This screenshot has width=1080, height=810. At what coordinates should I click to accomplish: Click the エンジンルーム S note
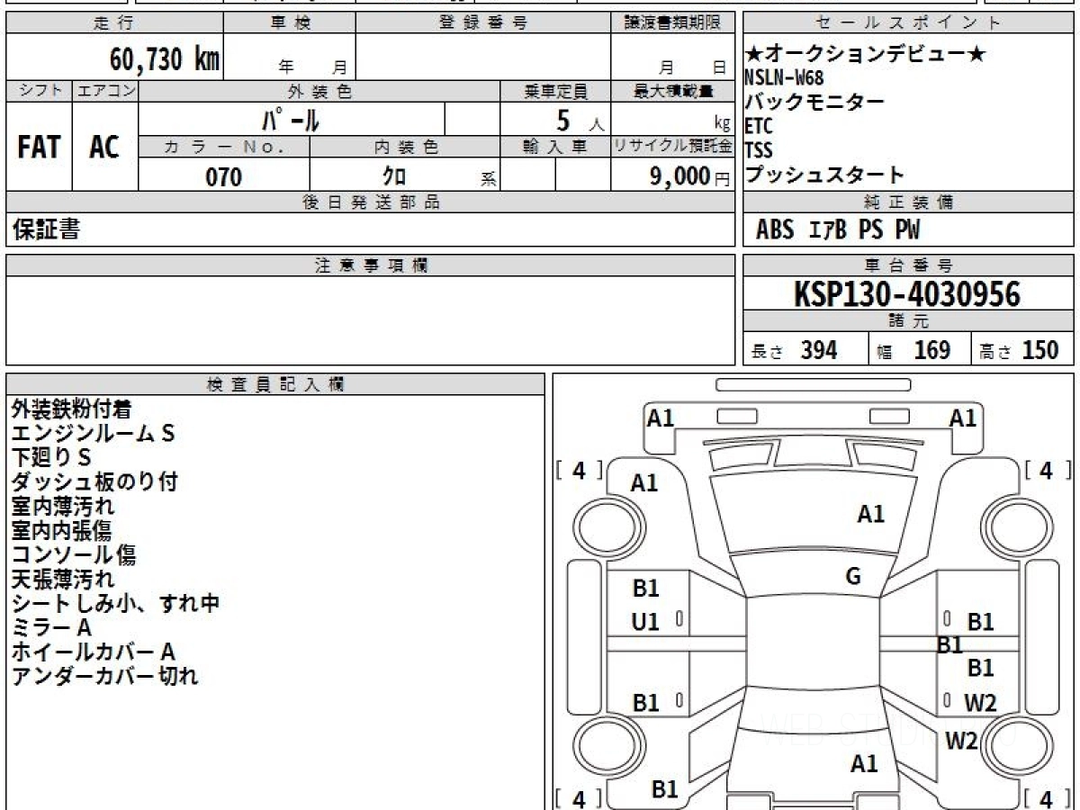[x=93, y=434]
